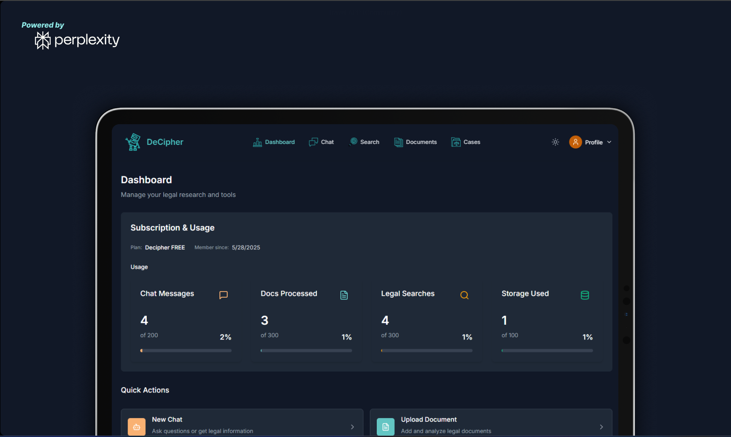The width and height of the screenshot is (731, 437).
Task: Click 'Add and analyze legal documents' text
Action: click(x=446, y=431)
